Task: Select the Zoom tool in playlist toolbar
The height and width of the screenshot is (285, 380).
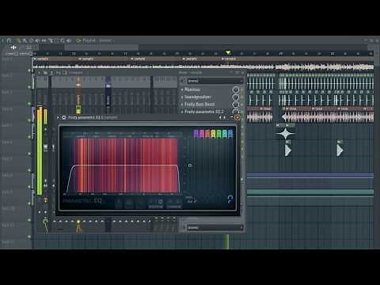Action: coord(63,40)
